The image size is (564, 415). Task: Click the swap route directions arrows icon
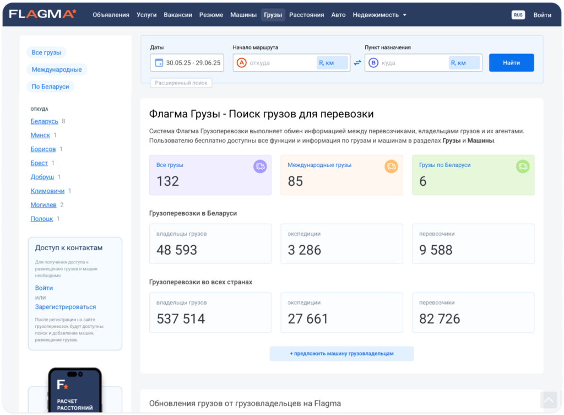point(357,62)
